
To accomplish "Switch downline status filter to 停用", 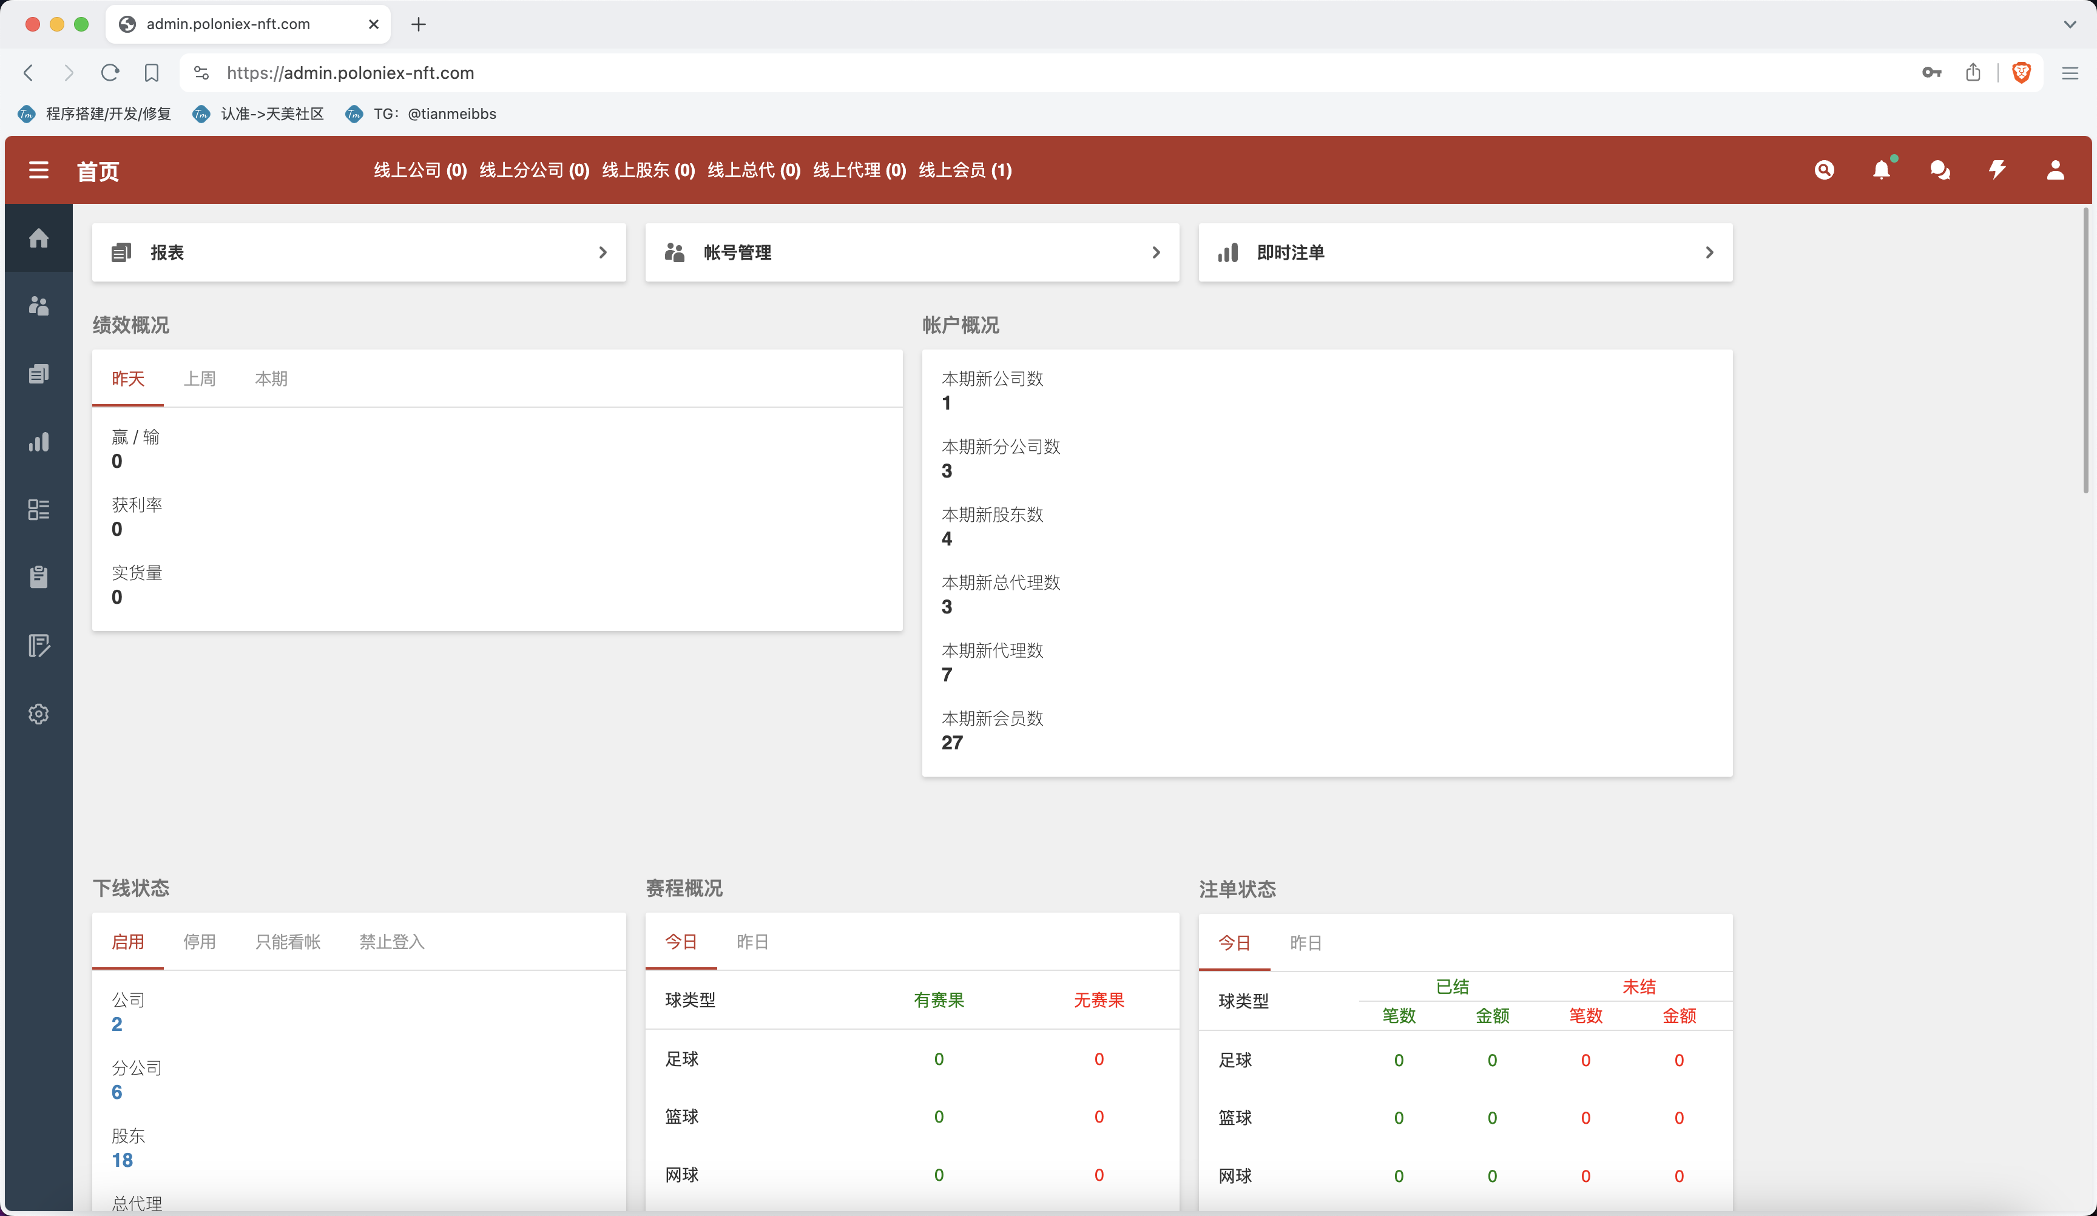I will point(200,942).
